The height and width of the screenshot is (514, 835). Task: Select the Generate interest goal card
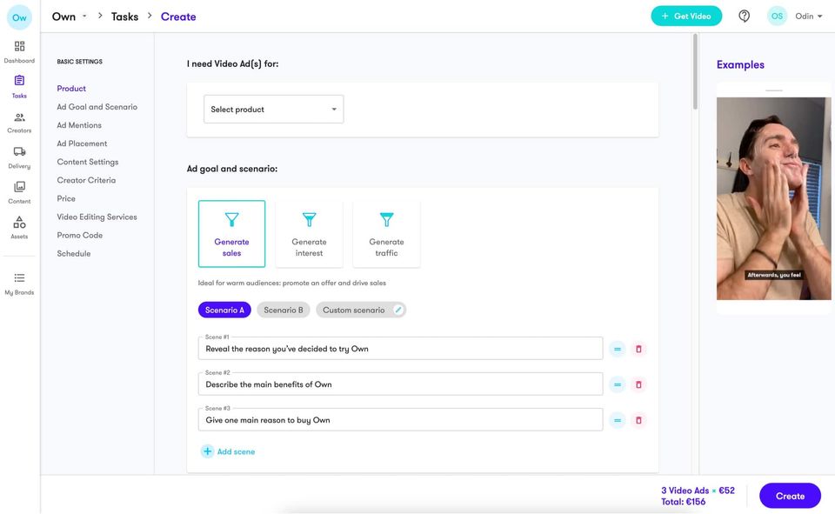click(309, 234)
